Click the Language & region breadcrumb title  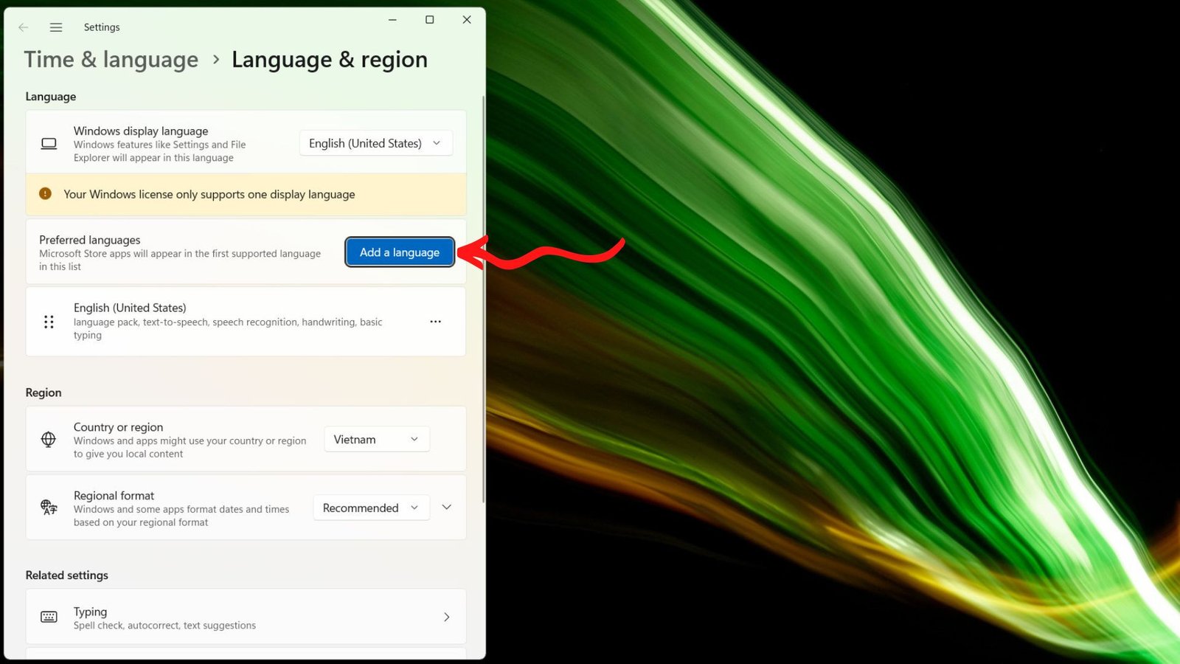point(329,60)
